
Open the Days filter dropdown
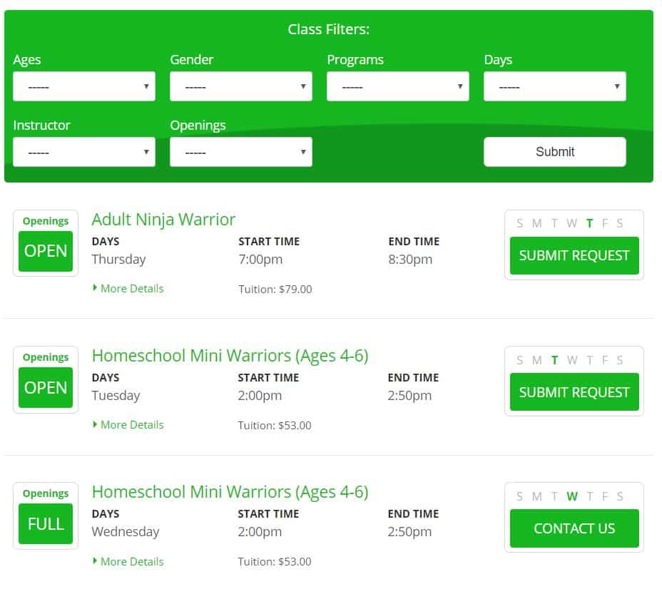point(555,86)
